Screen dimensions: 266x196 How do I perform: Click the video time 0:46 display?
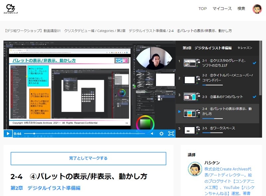[x=18, y=134]
